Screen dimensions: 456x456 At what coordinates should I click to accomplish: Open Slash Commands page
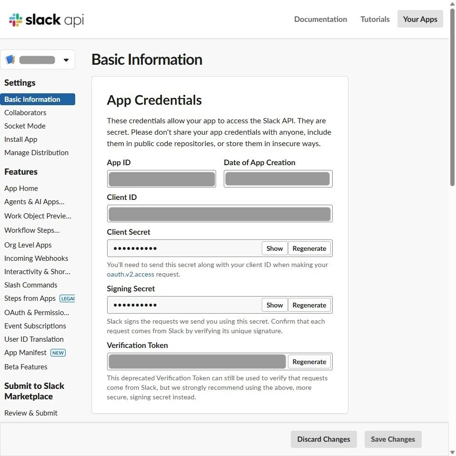tap(31, 285)
